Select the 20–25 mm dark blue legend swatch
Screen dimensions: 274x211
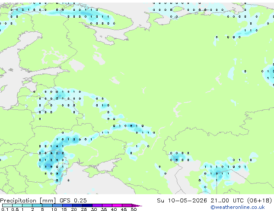77,205
